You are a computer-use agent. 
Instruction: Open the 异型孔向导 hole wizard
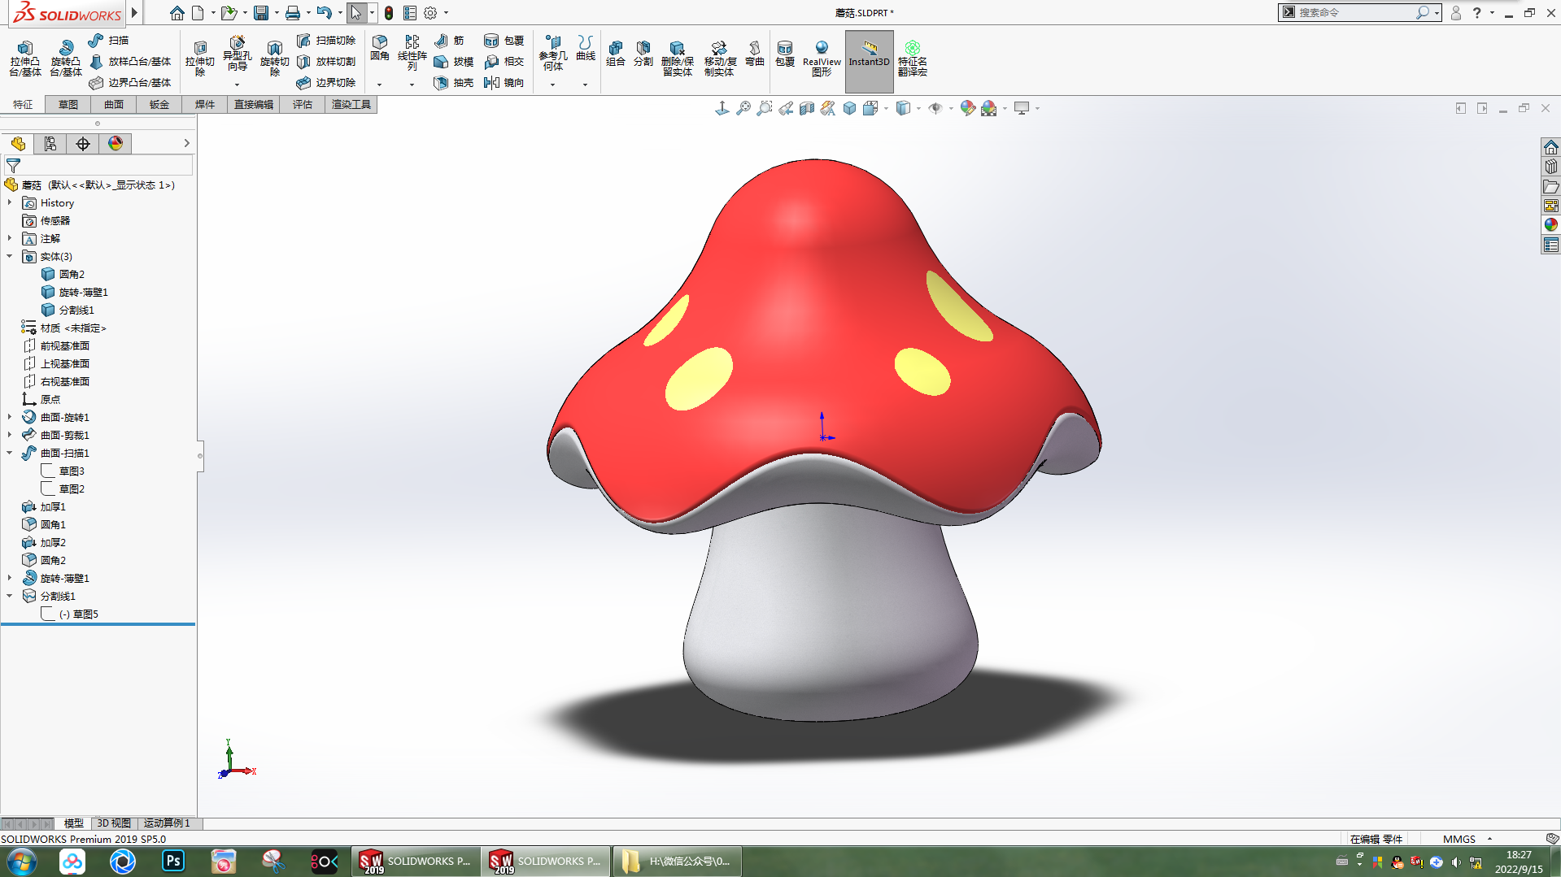tap(237, 54)
